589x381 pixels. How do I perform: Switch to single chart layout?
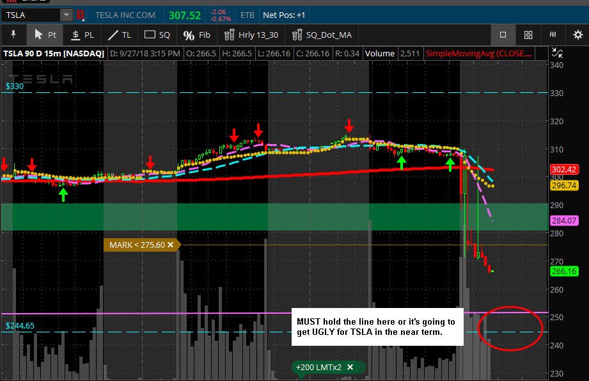click(x=503, y=35)
